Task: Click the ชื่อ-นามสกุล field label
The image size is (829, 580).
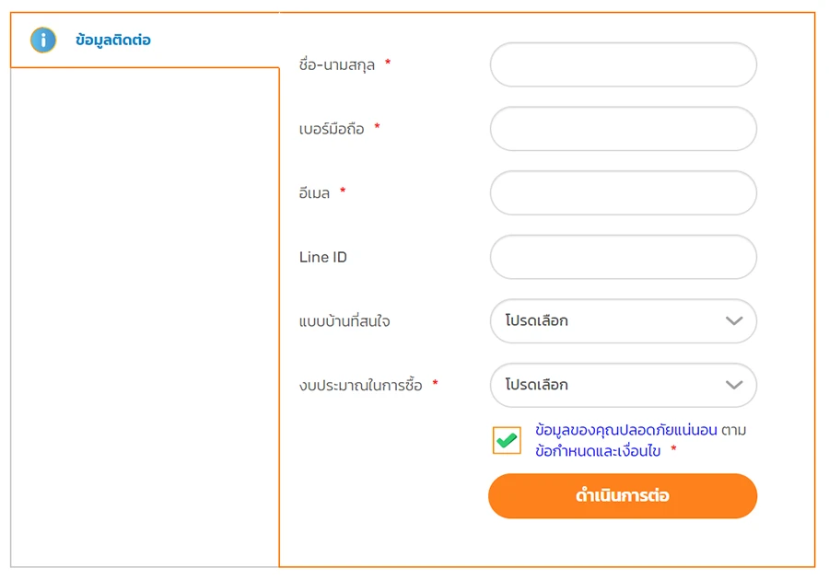Action: (x=337, y=64)
